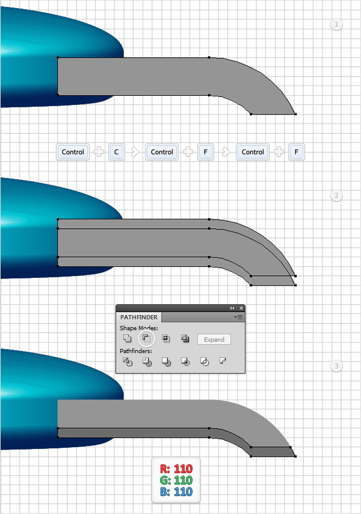Click the "B: 110" blue value

pyautogui.click(x=176, y=492)
